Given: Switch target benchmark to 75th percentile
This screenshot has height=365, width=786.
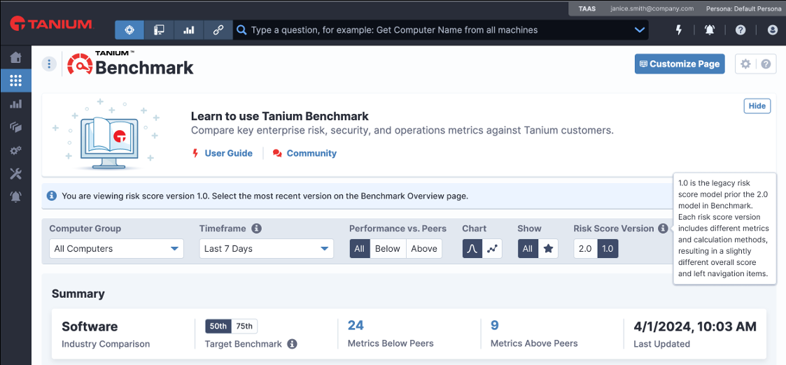Looking at the screenshot, I should click(244, 327).
